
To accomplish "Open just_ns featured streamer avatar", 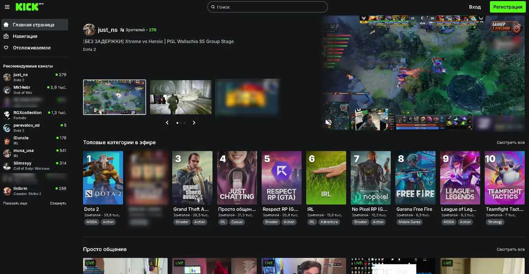I will pos(89,30).
